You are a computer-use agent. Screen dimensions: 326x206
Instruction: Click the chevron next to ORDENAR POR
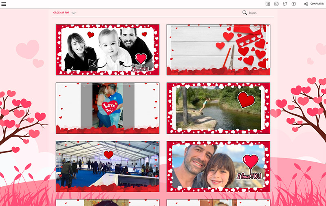click(x=73, y=13)
